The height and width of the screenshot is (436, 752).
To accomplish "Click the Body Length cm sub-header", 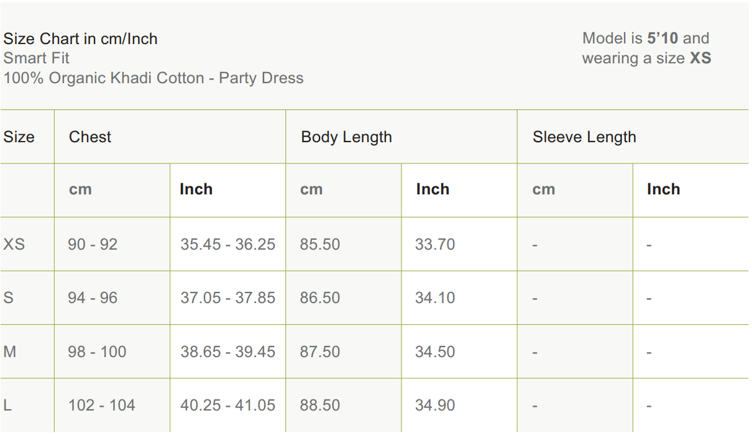I will (x=311, y=189).
